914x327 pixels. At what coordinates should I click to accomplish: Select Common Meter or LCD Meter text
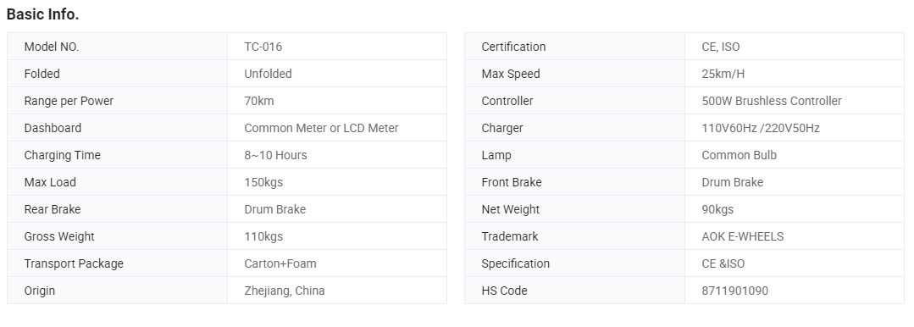click(321, 128)
